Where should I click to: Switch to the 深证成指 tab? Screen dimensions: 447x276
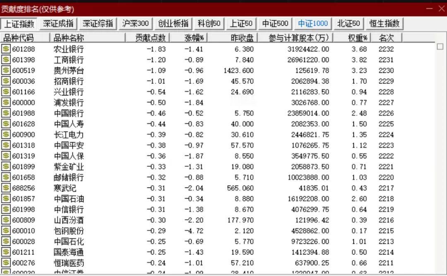pyautogui.click(x=58, y=24)
